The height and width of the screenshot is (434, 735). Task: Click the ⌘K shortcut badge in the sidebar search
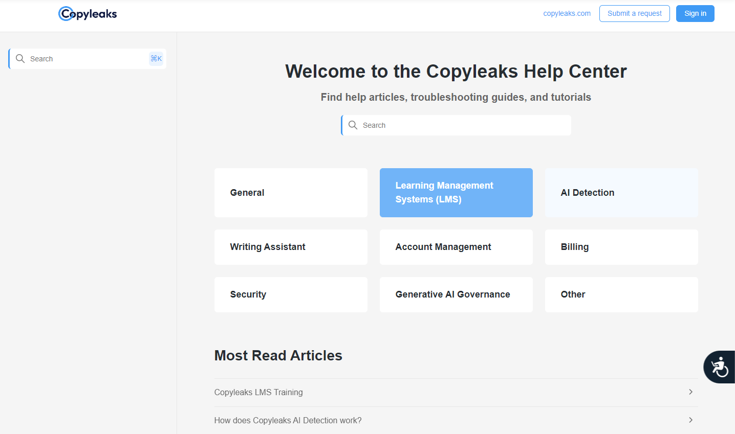[156, 59]
